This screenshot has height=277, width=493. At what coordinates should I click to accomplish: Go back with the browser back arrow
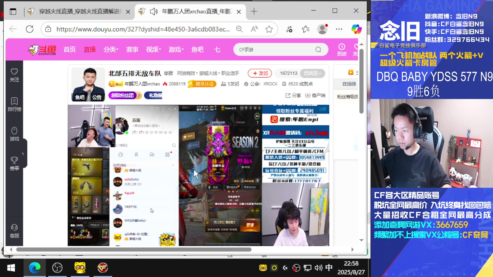pyautogui.click(x=13, y=29)
